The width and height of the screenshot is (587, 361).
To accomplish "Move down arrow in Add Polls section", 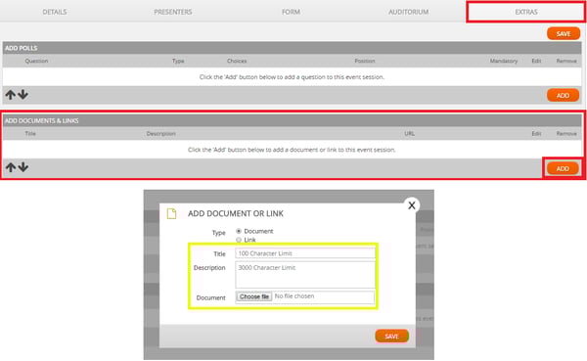I will click(23, 94).
